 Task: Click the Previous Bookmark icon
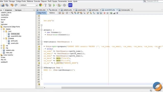pos(88,13)
